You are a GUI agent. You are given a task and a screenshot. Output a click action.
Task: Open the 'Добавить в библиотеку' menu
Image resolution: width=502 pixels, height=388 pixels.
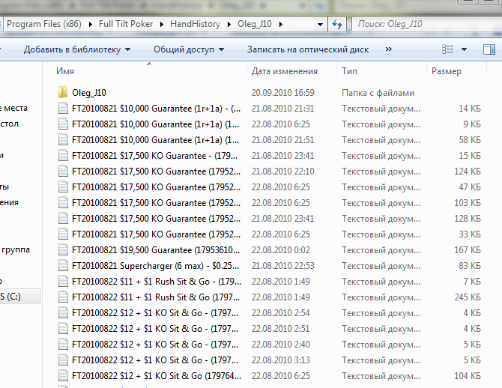tap(77, 49)
